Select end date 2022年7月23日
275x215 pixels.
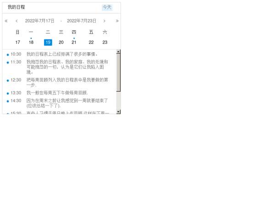82,21
